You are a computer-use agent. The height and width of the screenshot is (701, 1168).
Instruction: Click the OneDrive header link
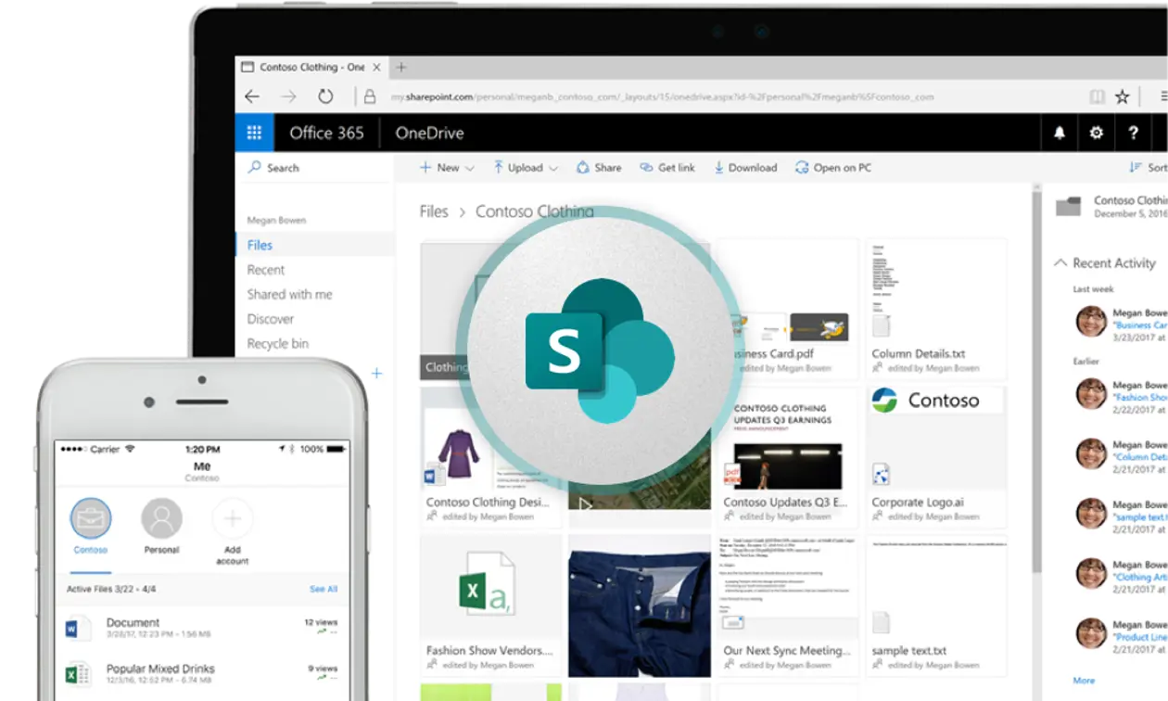[x=429, y=133]
